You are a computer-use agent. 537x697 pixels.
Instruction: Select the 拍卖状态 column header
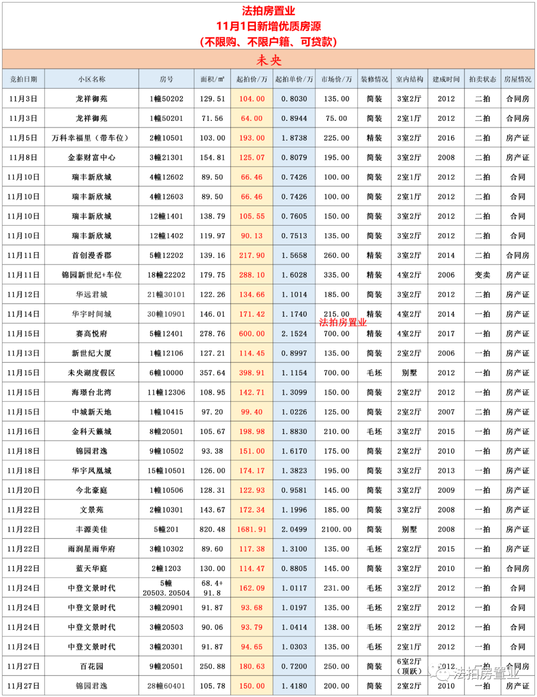point(482,79)
